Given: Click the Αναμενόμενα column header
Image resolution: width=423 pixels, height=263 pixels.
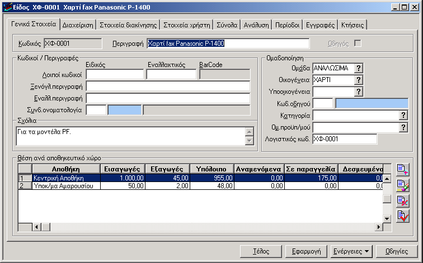Looking at the screenshot, I should 259,169.
